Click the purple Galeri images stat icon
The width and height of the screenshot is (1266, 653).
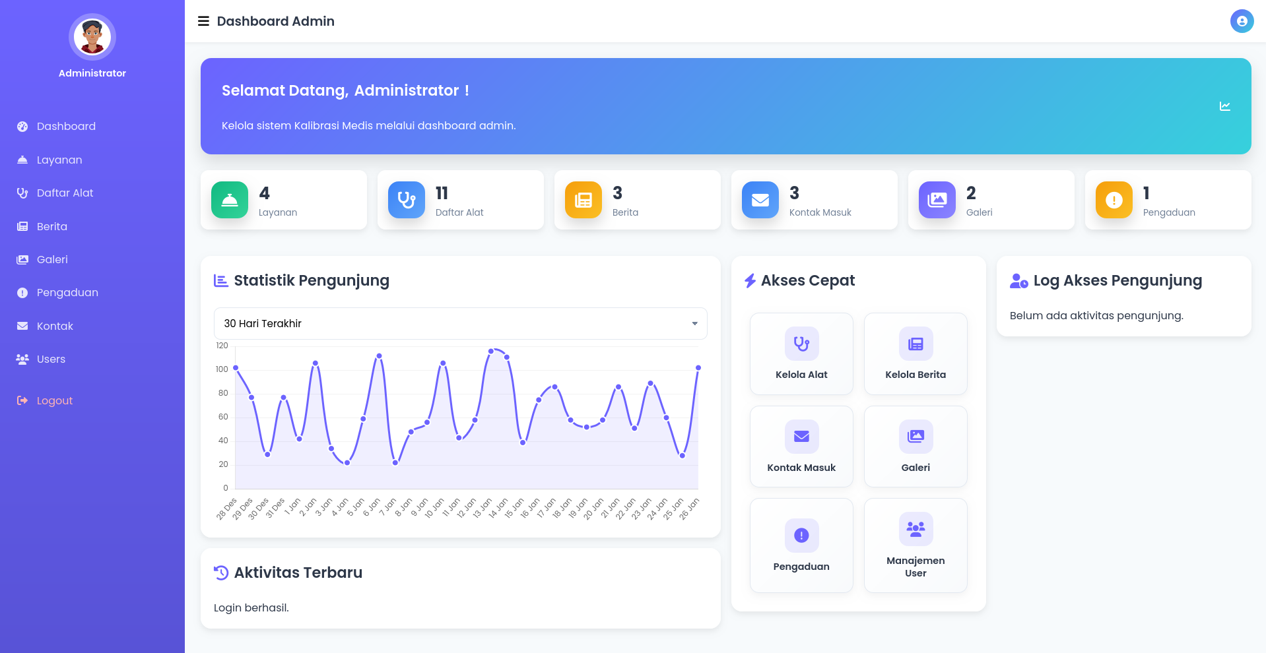(x=937, y=200)
